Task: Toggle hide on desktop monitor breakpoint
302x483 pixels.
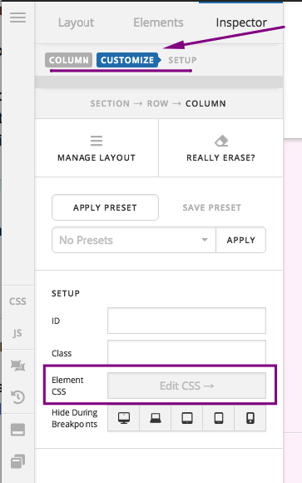Action: [x=124, y=418]
